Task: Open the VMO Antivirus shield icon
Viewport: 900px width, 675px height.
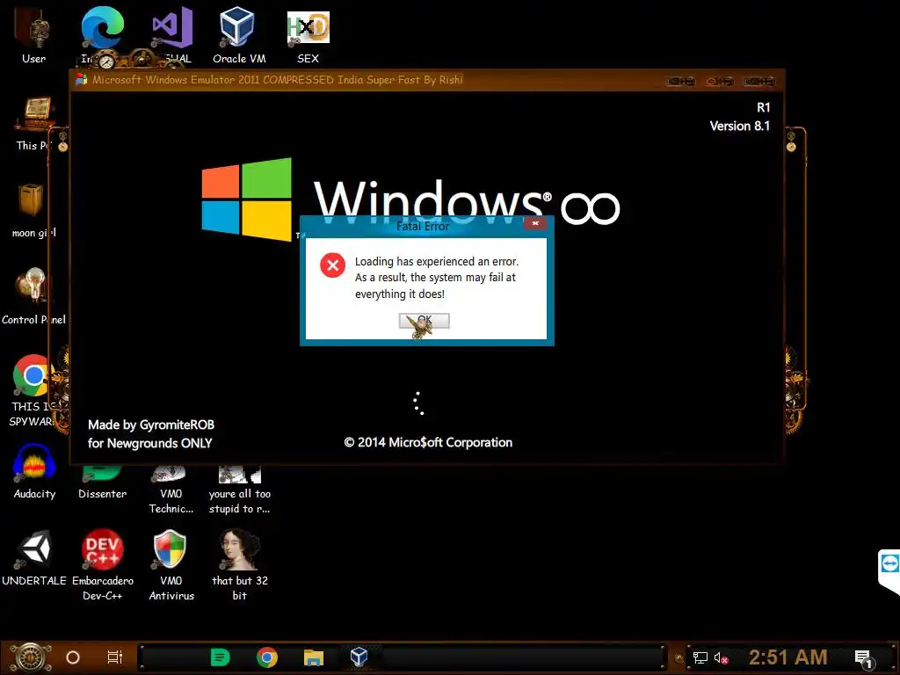Action: (171, 565)
